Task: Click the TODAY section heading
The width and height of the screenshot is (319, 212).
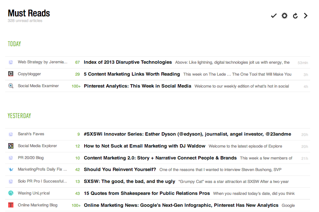Action: click(14, 44)
